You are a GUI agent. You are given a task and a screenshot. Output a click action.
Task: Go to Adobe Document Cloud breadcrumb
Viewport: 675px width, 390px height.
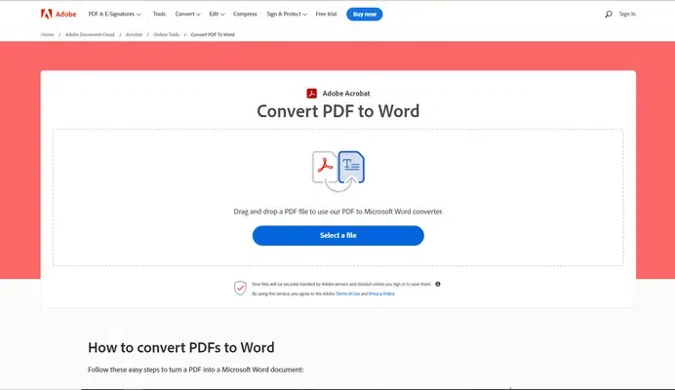coord(90,34)
